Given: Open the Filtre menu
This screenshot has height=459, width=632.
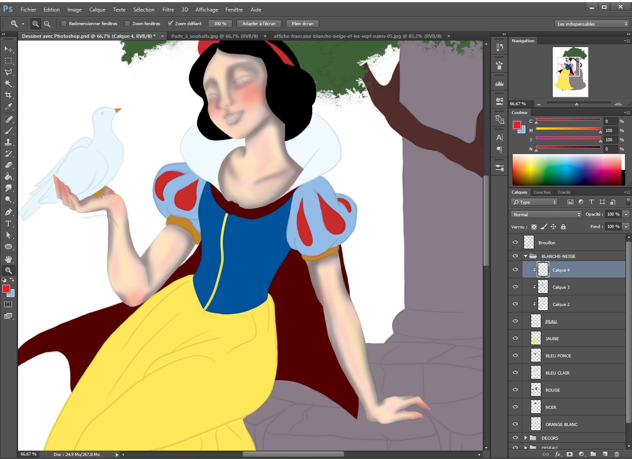Looking at the screenshot, I should coord(168,9).
